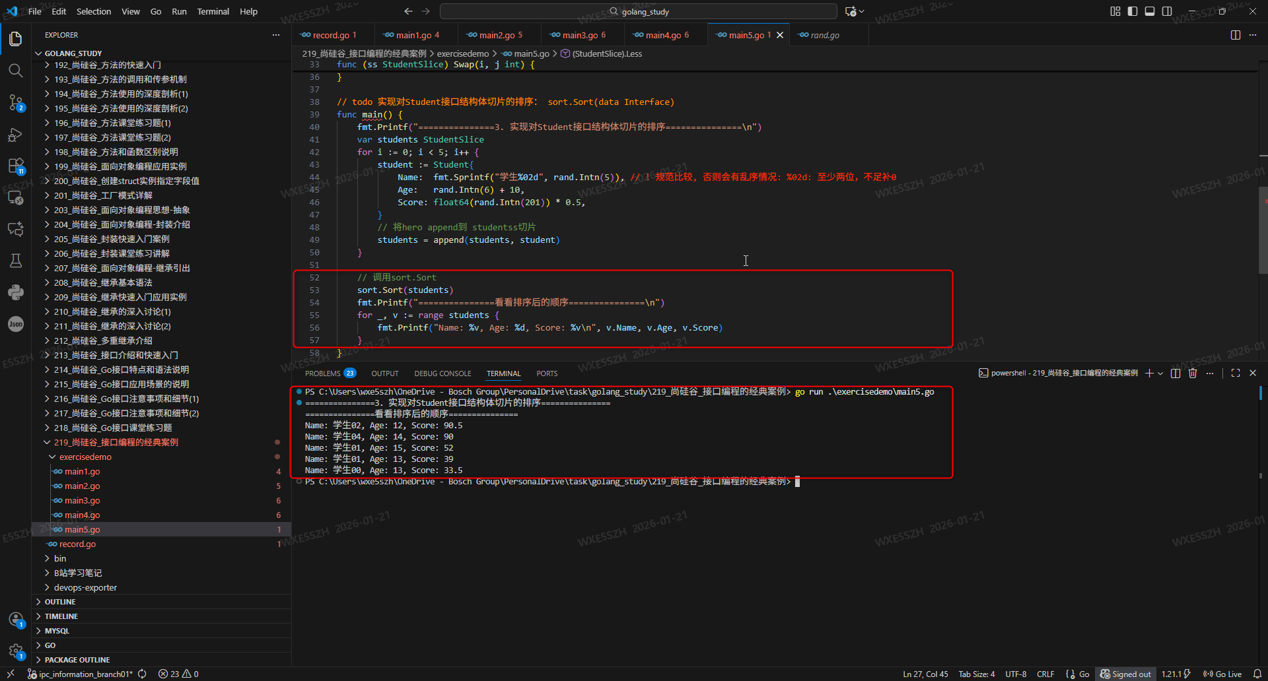This screenshot has height=681, width=1268.
Task: Open the Python view in activity bar
Action: point(16,292)
